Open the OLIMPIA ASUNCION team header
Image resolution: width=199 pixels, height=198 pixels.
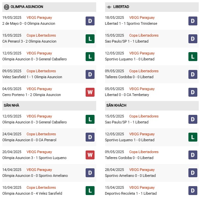(x=49, y=7)
